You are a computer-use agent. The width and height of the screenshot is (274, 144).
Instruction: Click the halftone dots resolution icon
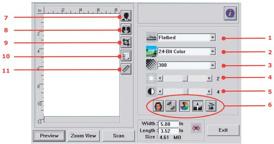click(x=151, y=65)
